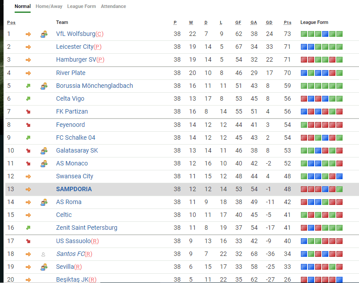
Task: Click the manager icon beside Galatasaray SK
Action: 43,151
